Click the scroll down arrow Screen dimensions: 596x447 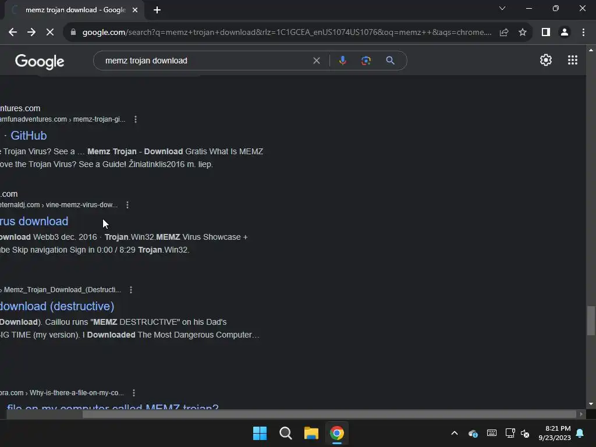click(591, 404)
